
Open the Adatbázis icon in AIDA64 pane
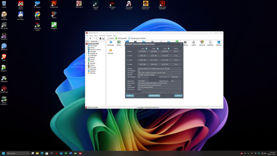[219, 43]
